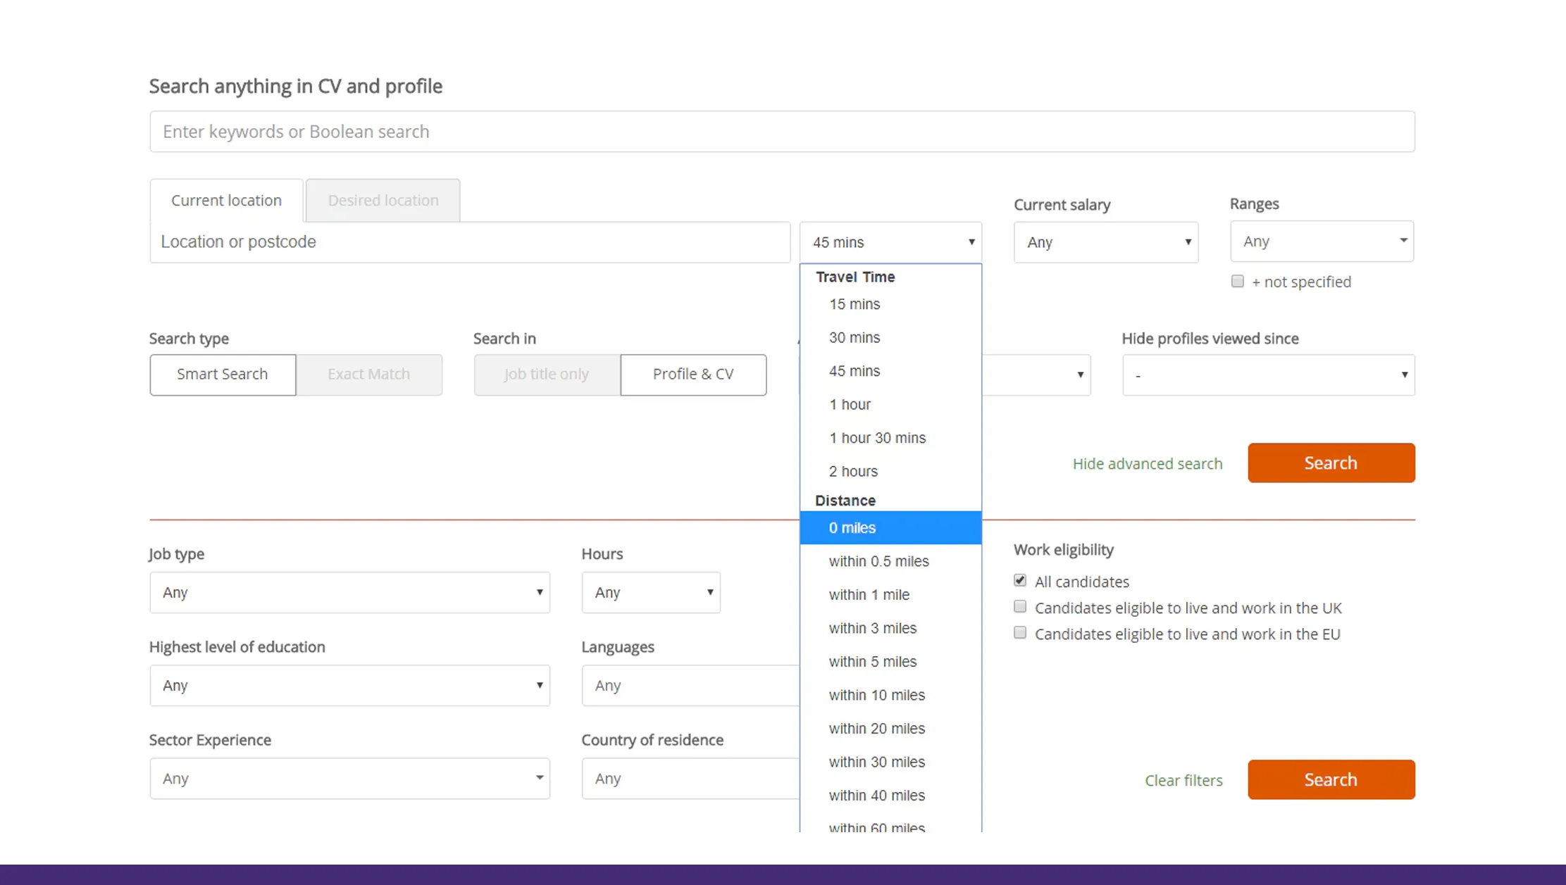The width and height of the screenshot is (1566, 885).
Task: Expand the Ranges dropdown
Action: click(x=1321, y=241)
